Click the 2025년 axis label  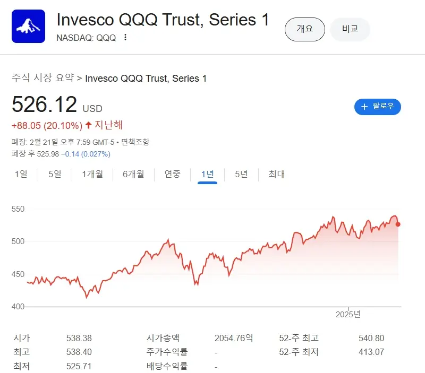(348, 315)
